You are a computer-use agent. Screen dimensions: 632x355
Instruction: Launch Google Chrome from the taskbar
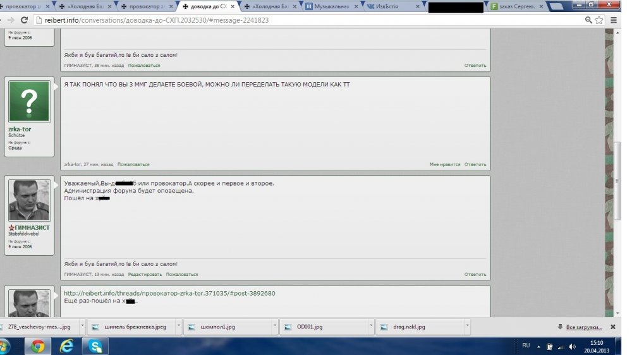pyautogui.click(x=38, y=346)
